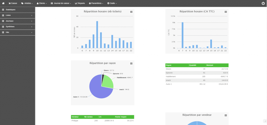The width and height of the screenshot is (267, 125).
Task: Open the Répartition par vendeur chart menu
Action: click(226, 115)
